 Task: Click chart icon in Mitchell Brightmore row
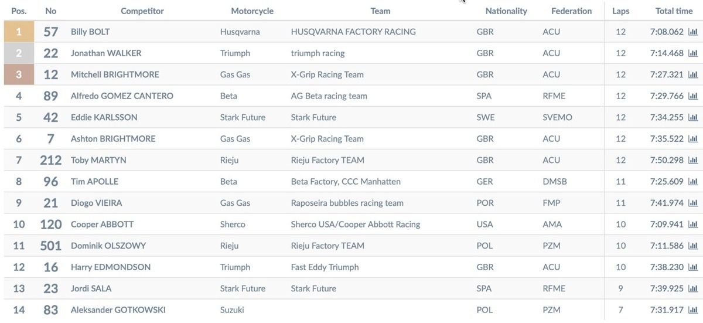click(693, 75)
